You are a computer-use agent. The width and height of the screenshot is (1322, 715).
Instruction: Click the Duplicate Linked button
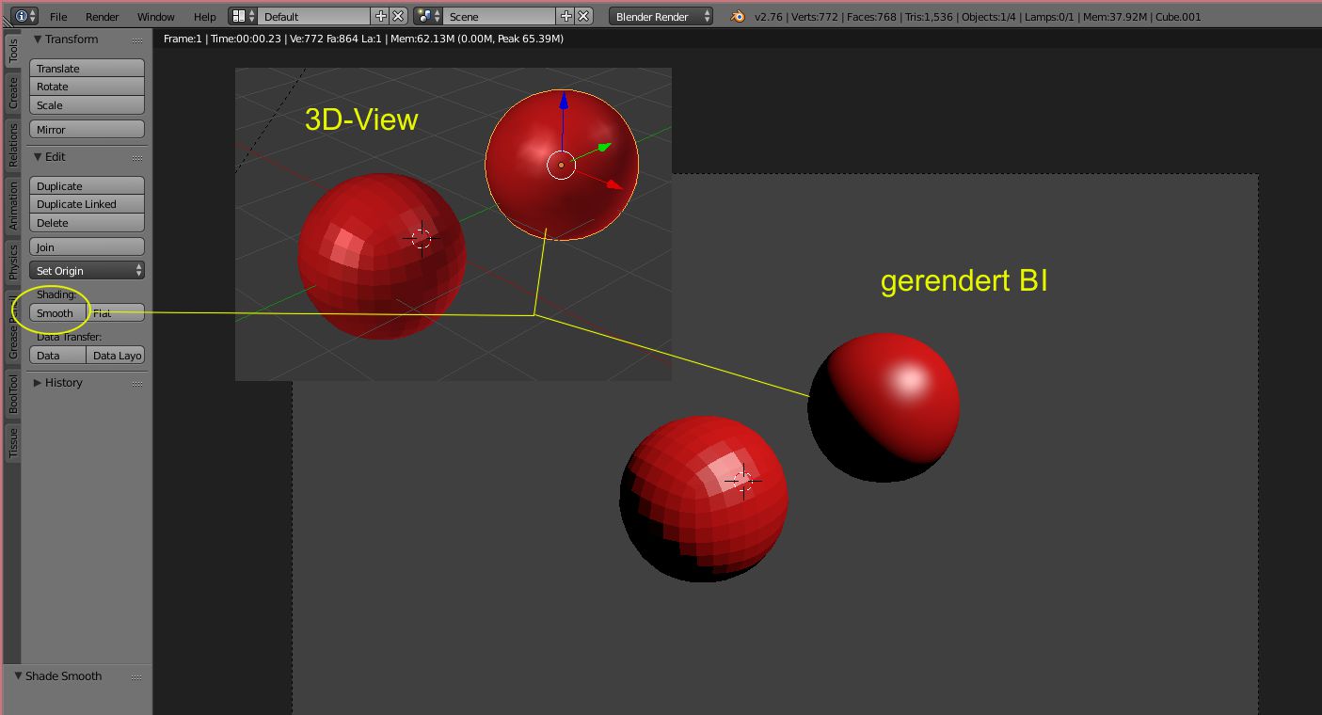[x=87, y=204]
